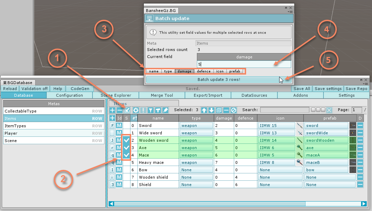Click the add row plus icon in Items toolbar
372x211 pixels.
pyautogui.click(x=112, y=110)
